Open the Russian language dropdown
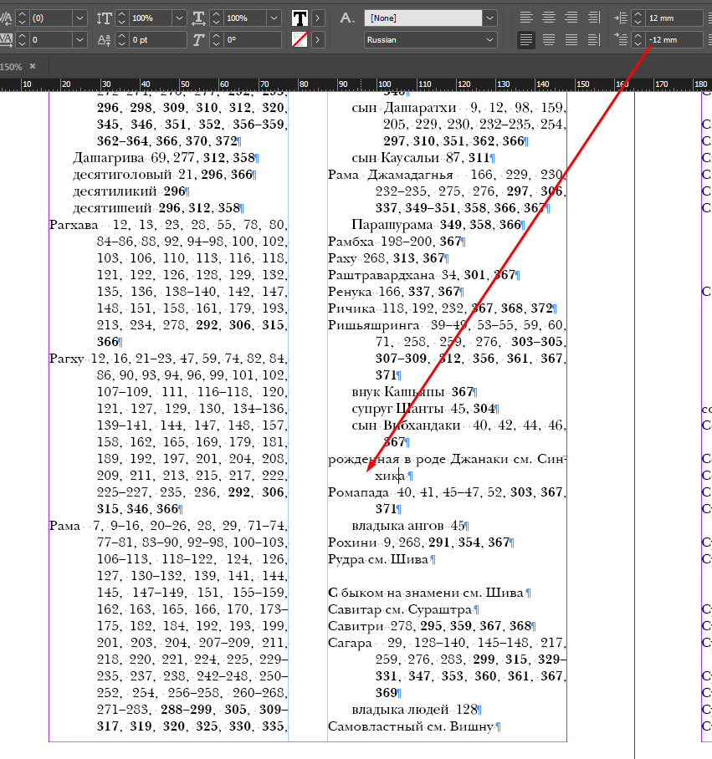Image resolution: width=712 pixels, height=759 pixels. click(x=490, y=39)
